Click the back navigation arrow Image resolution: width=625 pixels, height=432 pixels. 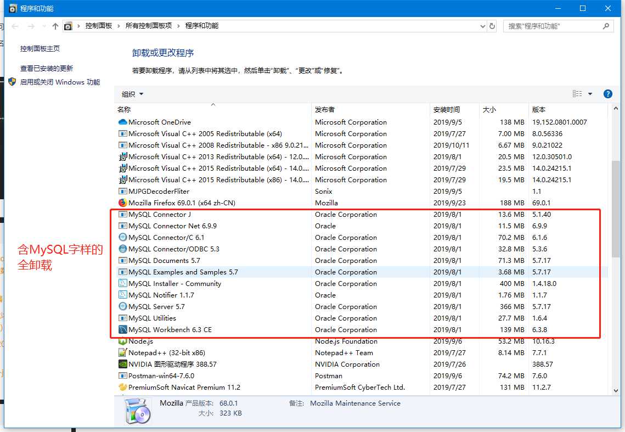pos(15,26)
